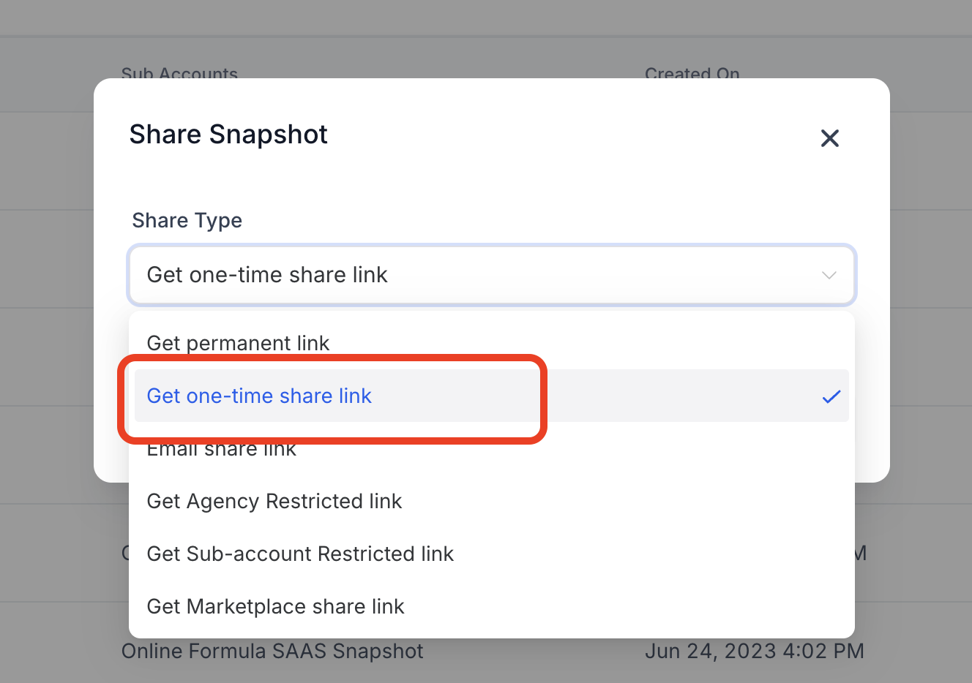This screenshot has height=683, width=972.
Task: Click the Share Type field label
Action: coord(187,220)
